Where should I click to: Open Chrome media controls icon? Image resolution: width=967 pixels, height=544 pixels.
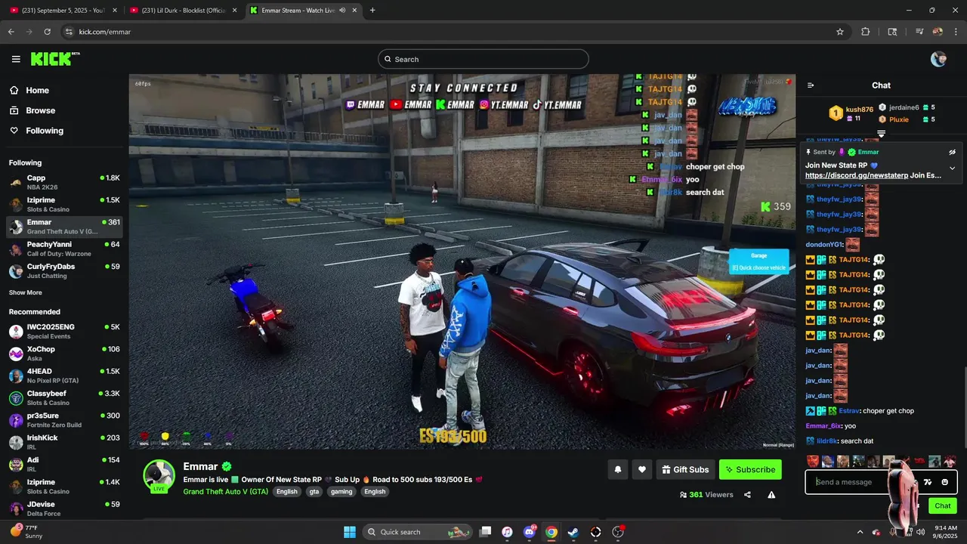[x=919, y=32]
